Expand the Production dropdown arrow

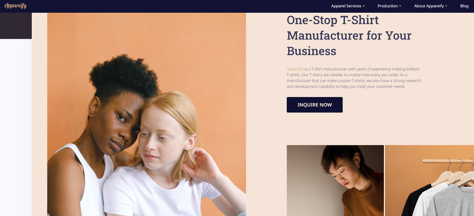point(400,6)
